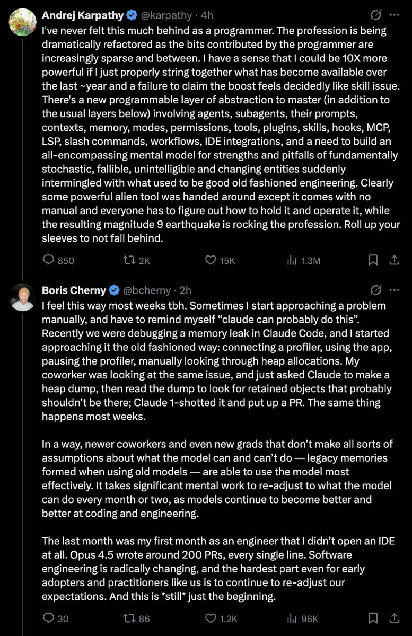The width and height of the screenshot is (412, 636).
Task: Like Boris Cherny's post with 1.2K likes
Action: [211, 618]
